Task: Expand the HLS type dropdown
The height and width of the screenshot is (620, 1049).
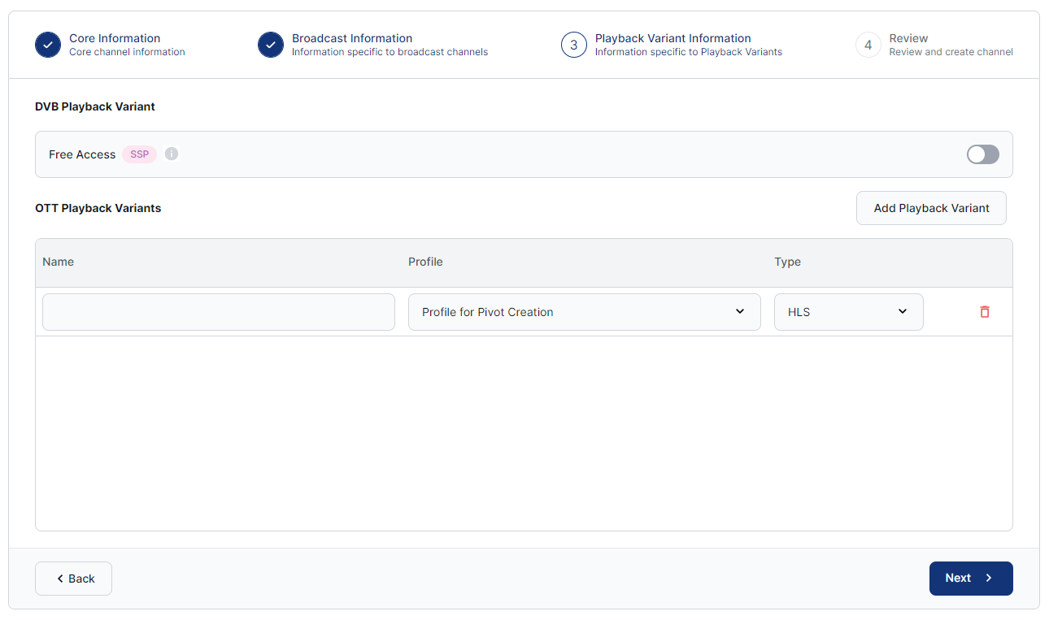Action: [x=848, y=312]
